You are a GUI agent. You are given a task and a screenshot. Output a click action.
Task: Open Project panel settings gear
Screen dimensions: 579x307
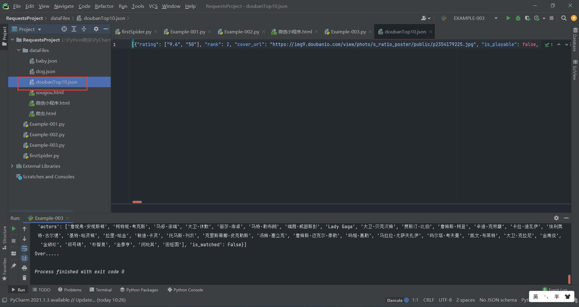tap(96, 29)
